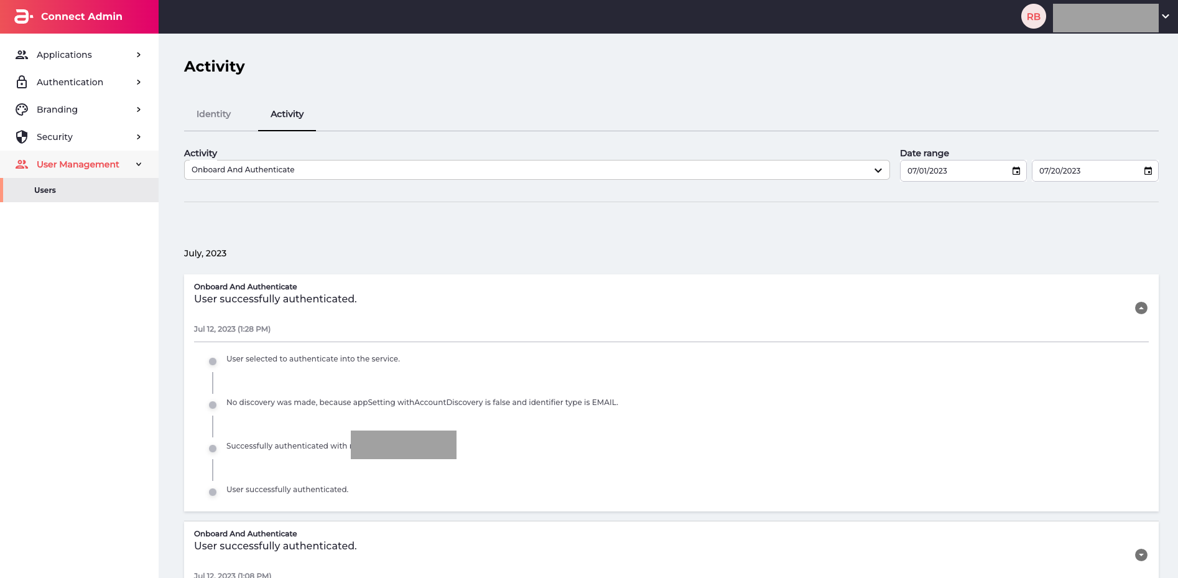This screenshot has width=1178, height=578.
Task: Expand the 1:08 PM authentication entry
Action: [x=1141, y=555]
